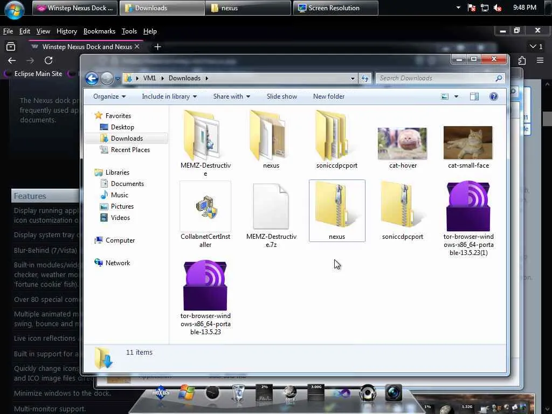Open the headphones icon in the dock
Image resolution: width=552 pixels, height=414 pixels.
click(368, 392)
